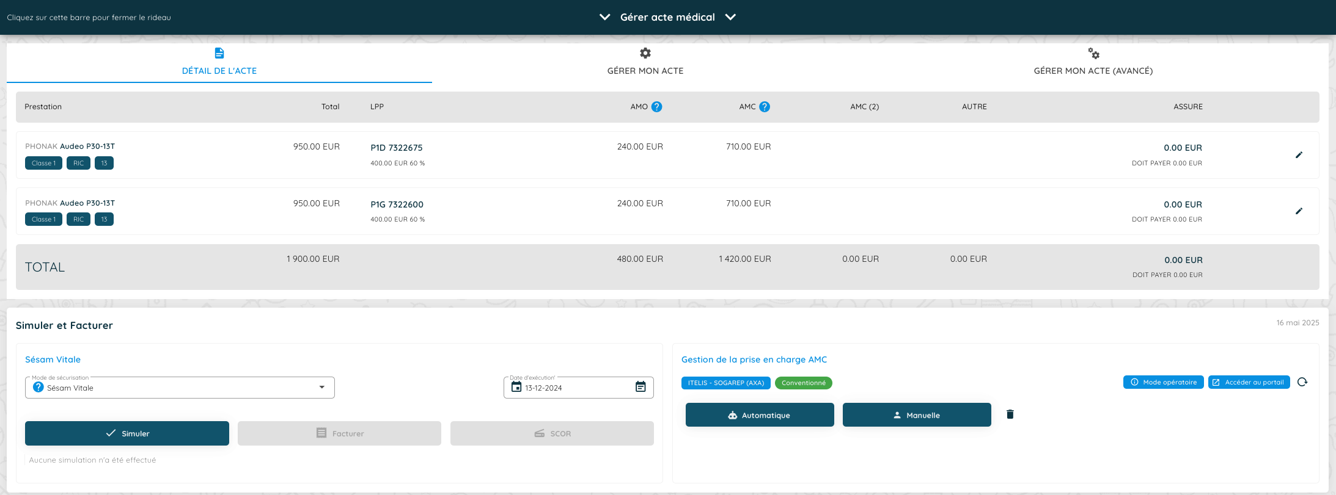Image resolution: width=1336 pixels, height=495 pixels.
Task: Open the Gérer mon acte (avancé) tab
Action: click(x=1093, y=62)
